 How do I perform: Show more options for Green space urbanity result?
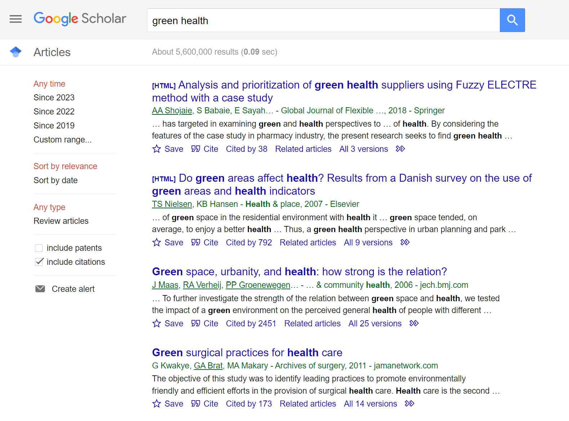pyautogui.click(x=414, y=323)
